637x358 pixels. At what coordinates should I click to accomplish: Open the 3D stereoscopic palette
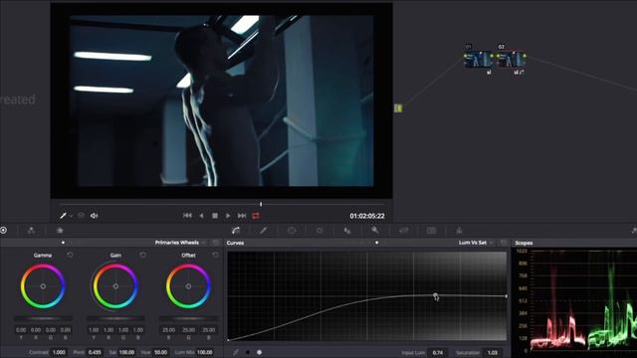431,231
